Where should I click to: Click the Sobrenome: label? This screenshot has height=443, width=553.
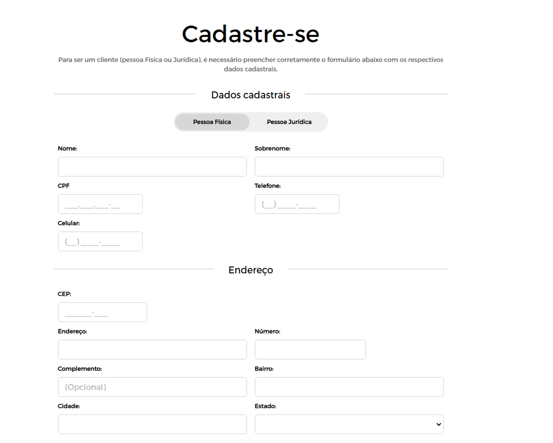click(x=272, y=148)
